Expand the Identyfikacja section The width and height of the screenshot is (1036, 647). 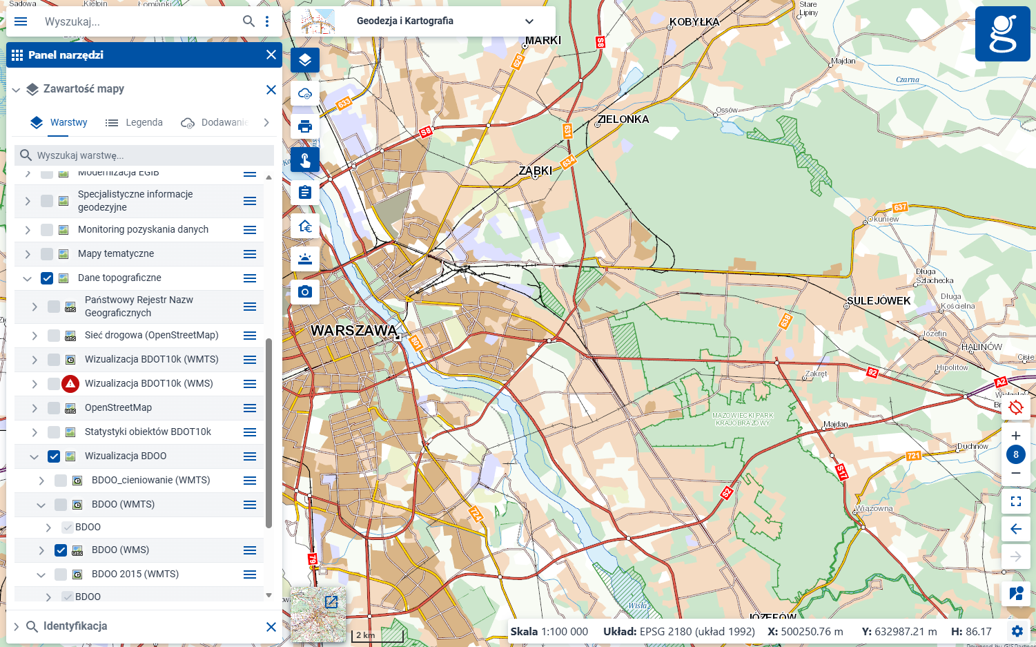[x=15, y=626]
